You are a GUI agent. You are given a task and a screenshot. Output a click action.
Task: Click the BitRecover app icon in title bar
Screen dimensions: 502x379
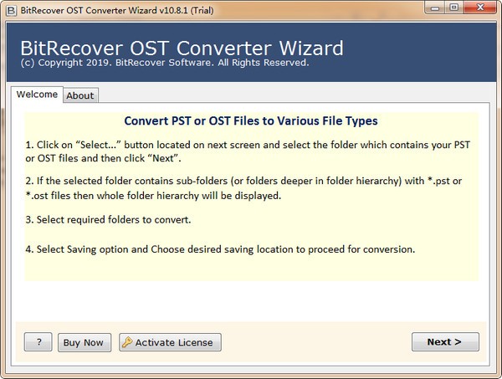coord(9,8)
